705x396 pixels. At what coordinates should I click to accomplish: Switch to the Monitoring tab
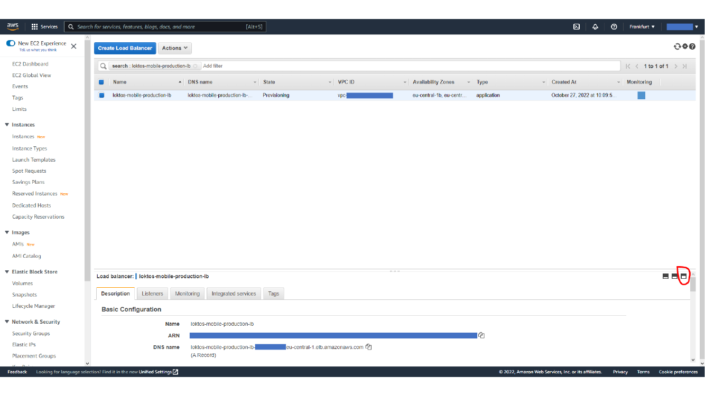click(x=188, y=294)
